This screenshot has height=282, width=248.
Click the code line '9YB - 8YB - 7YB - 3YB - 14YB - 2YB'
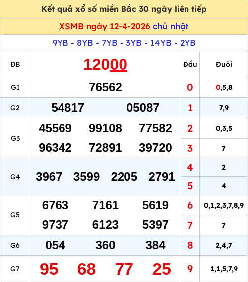(124, 43)
